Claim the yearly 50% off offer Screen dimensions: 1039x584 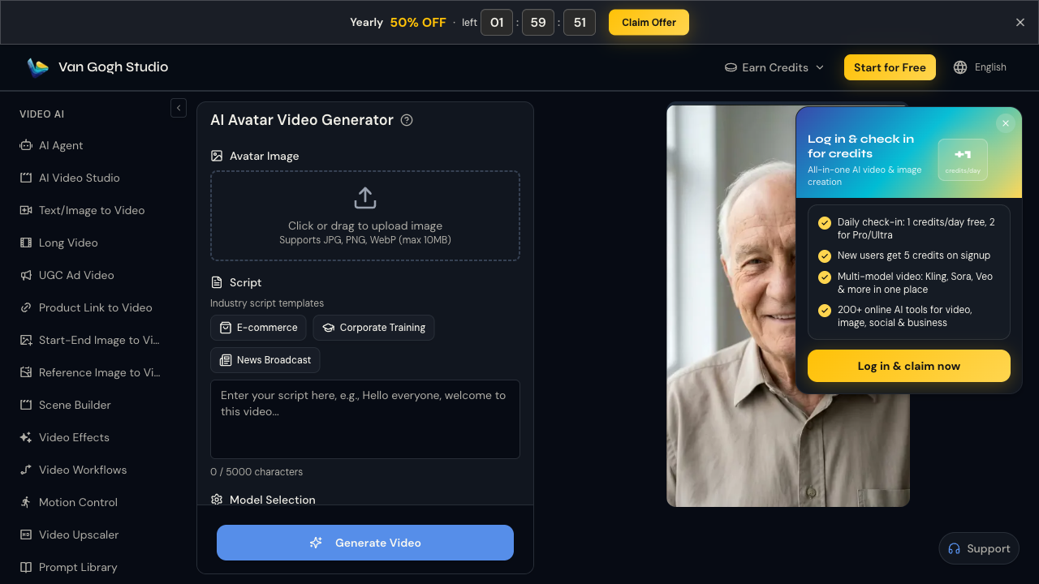coord(649,22)
